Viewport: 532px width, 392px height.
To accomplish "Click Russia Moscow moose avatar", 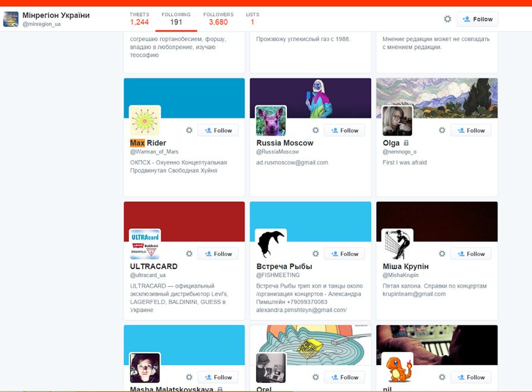I will (x=271, y=121).
